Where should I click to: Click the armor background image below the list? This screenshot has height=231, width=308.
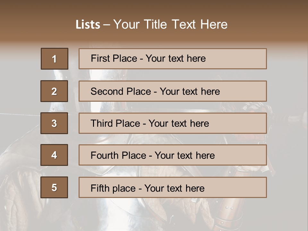point(154,215)
